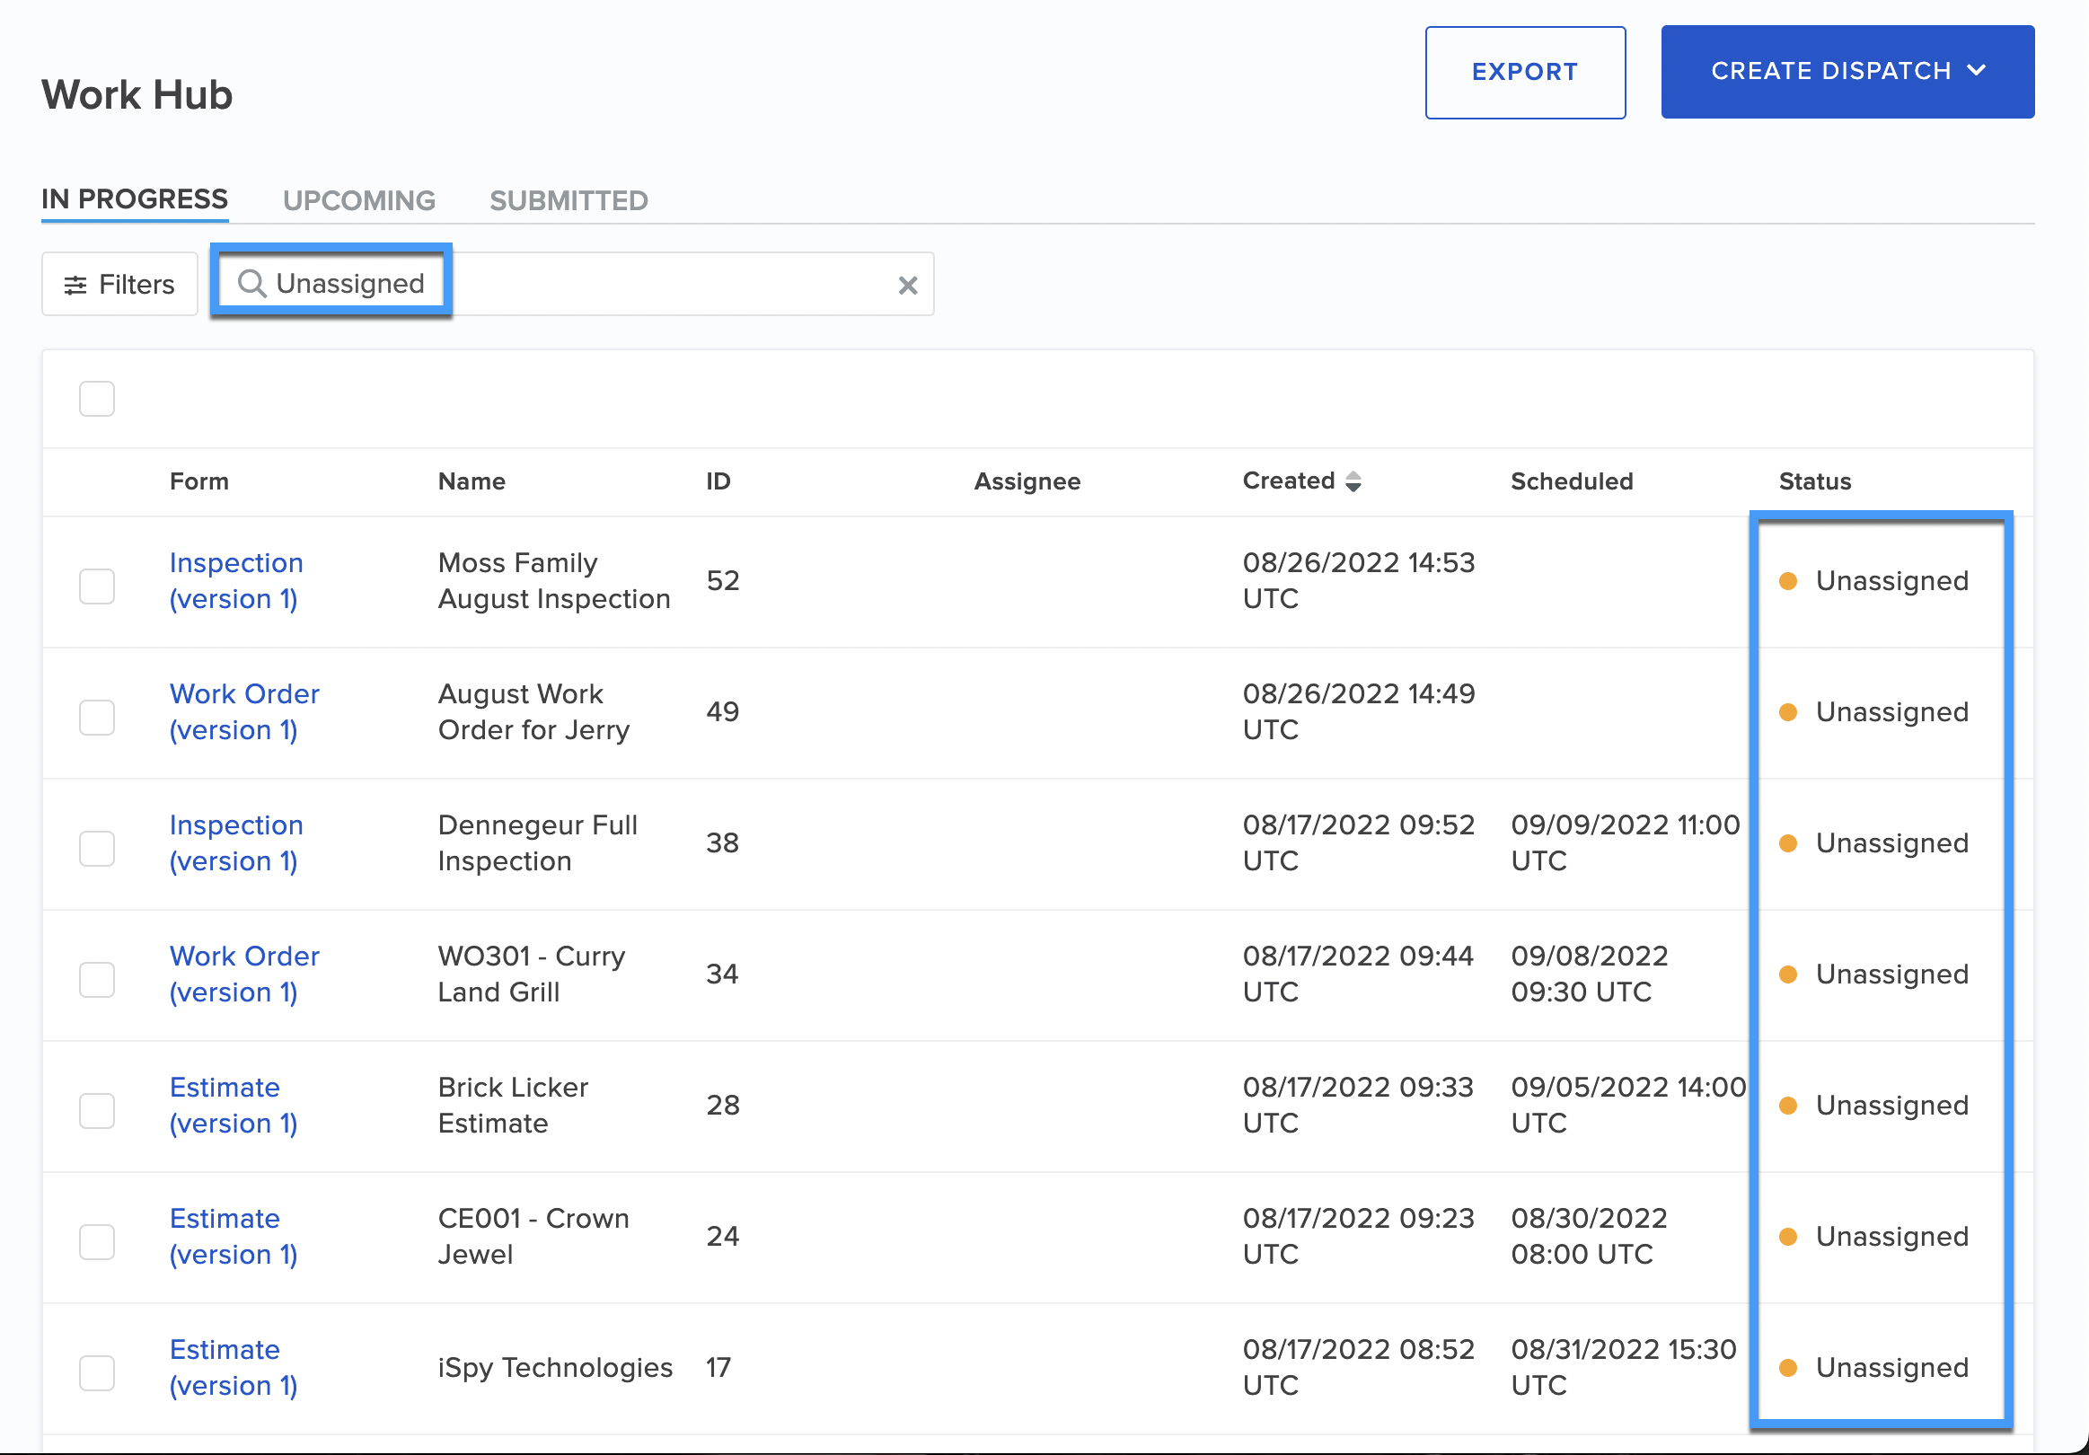
Task: Open Work Order (version 1) link for ID 49
Action: (245, 712)
